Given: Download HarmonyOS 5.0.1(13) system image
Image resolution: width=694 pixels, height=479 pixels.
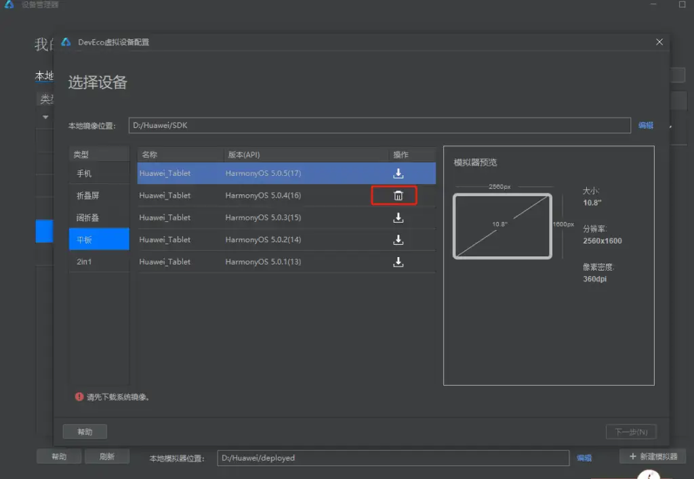Looking at the screenshot, I should click(x=399, y=262).
